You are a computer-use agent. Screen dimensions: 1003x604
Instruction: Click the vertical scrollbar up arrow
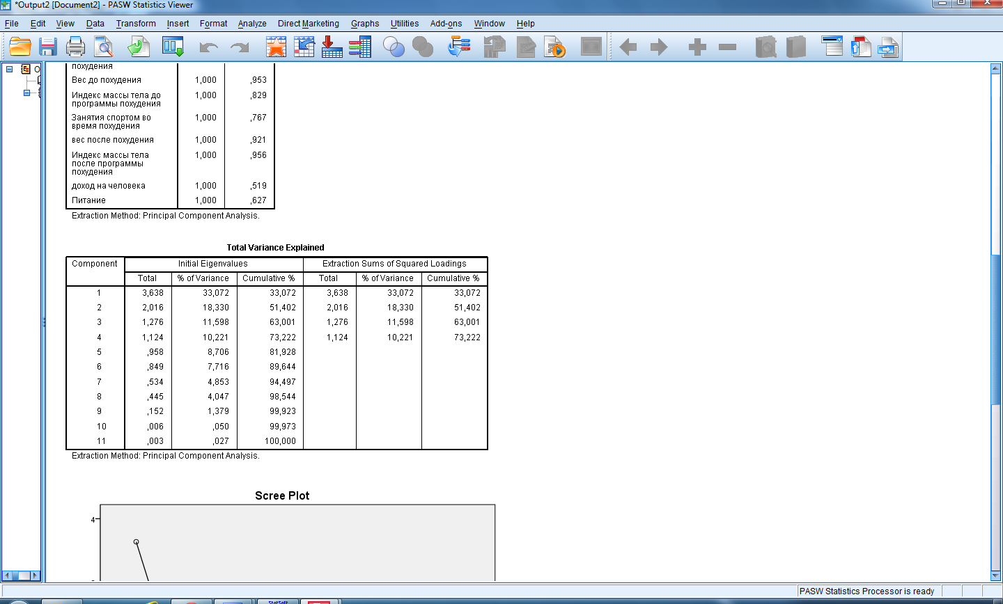coord(995,68)
